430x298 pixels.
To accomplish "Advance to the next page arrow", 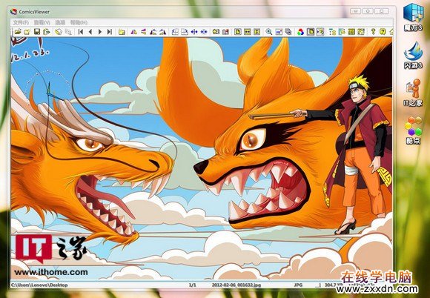I will (x=100, y=32).
